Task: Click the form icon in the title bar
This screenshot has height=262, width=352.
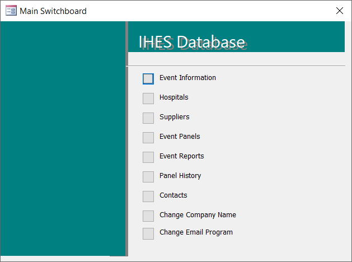Action: click(11, 11)
